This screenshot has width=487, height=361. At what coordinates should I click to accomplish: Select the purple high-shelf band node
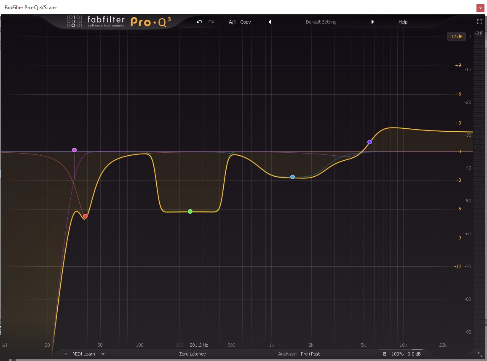tap(369, 142)
